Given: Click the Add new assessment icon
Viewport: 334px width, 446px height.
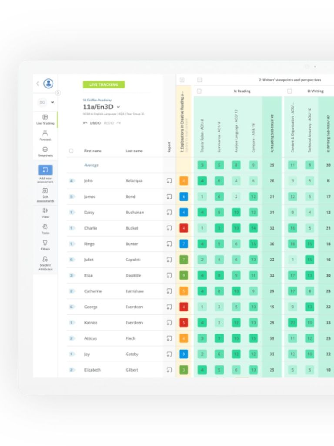Looking at the screenshot, I should click(45, 170).
